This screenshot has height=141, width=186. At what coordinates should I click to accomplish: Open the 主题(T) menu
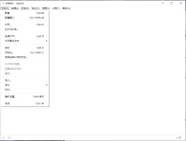coord(56,8)
